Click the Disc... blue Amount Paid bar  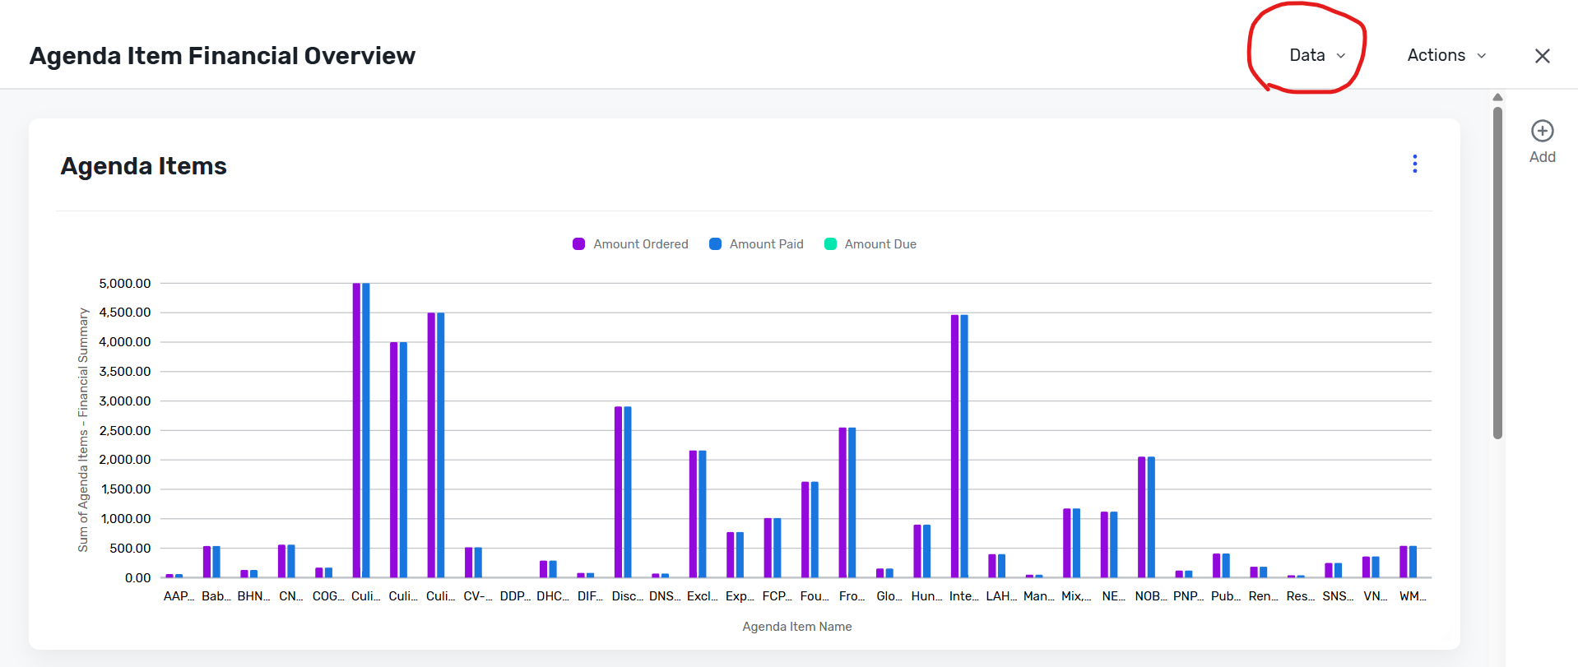click(628, 492)
